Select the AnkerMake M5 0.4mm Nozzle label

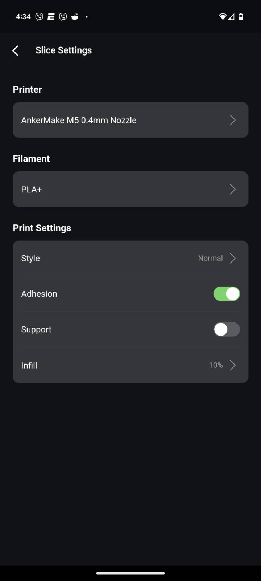click(79, 120)
